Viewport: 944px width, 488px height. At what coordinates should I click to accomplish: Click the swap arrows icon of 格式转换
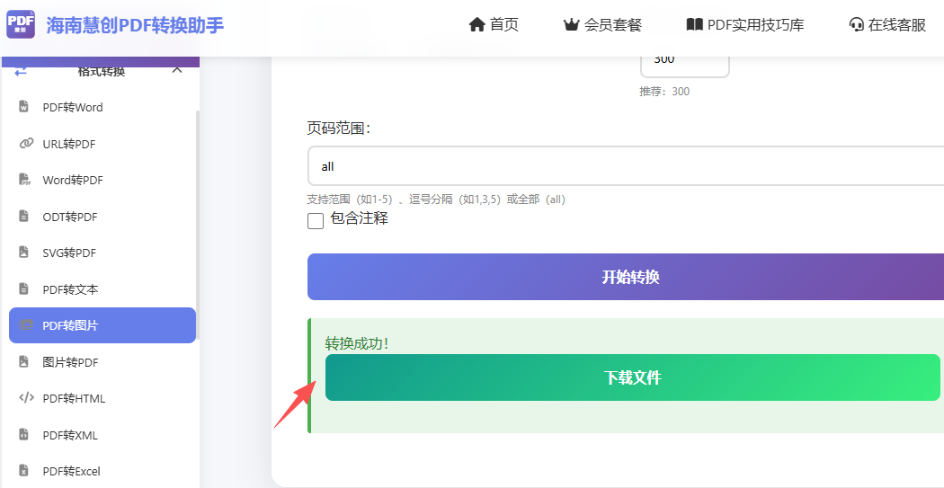coord(21,71)
